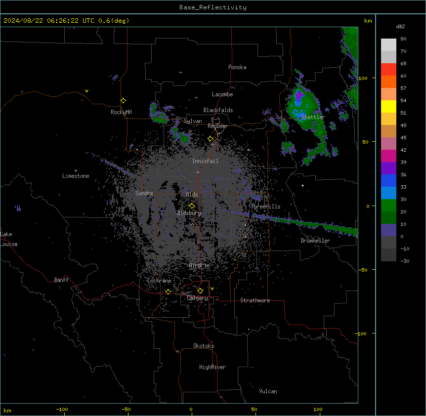
Task: Click the HighRiver label
Action: (213, 367)
